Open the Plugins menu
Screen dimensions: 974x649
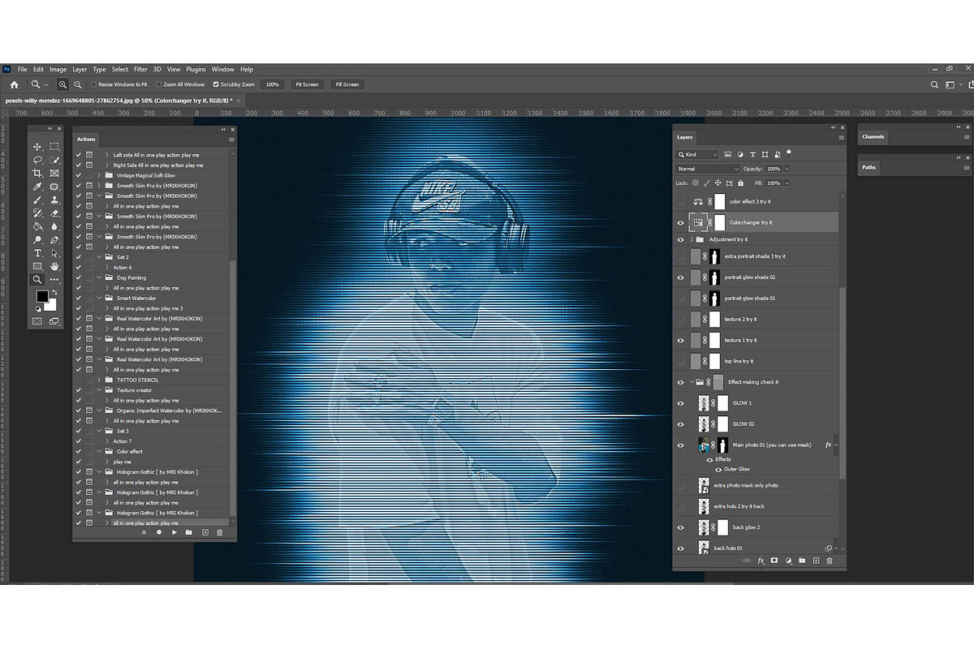pyautogui.click(x=196, y=69)
